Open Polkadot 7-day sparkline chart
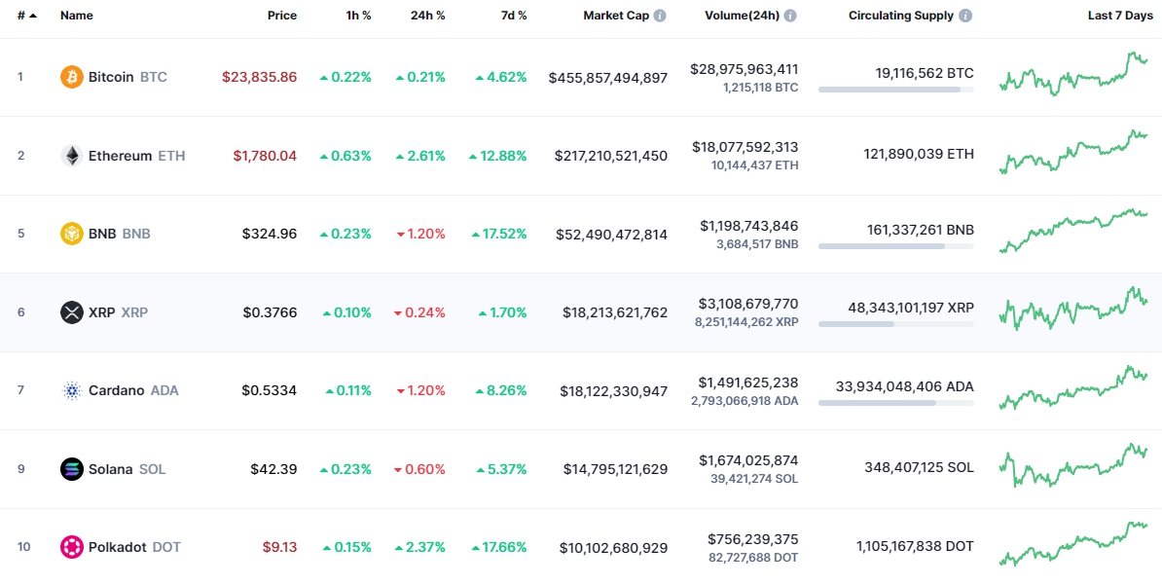The width and height of the screenshot is (1162, 584). [1073, 543]
